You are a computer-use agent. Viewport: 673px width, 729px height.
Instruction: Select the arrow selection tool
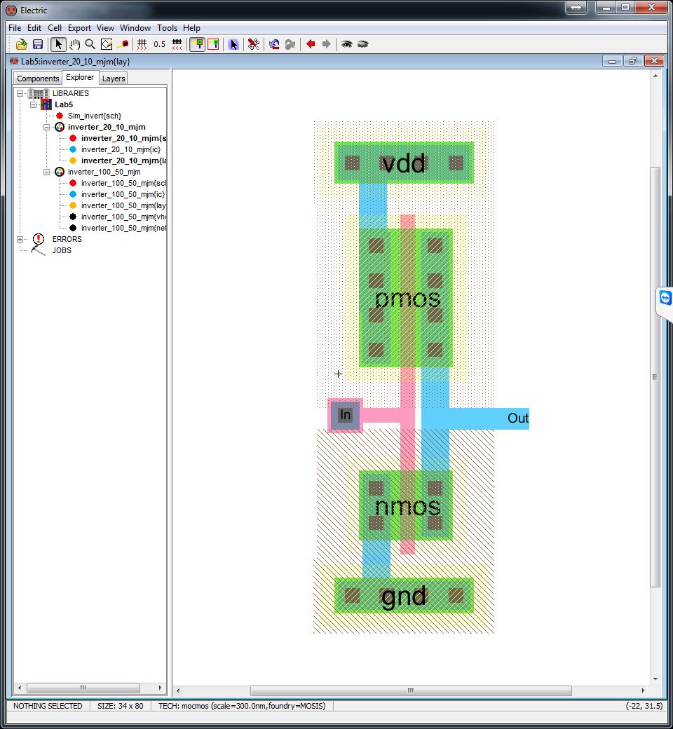click(x=58, y=43)
